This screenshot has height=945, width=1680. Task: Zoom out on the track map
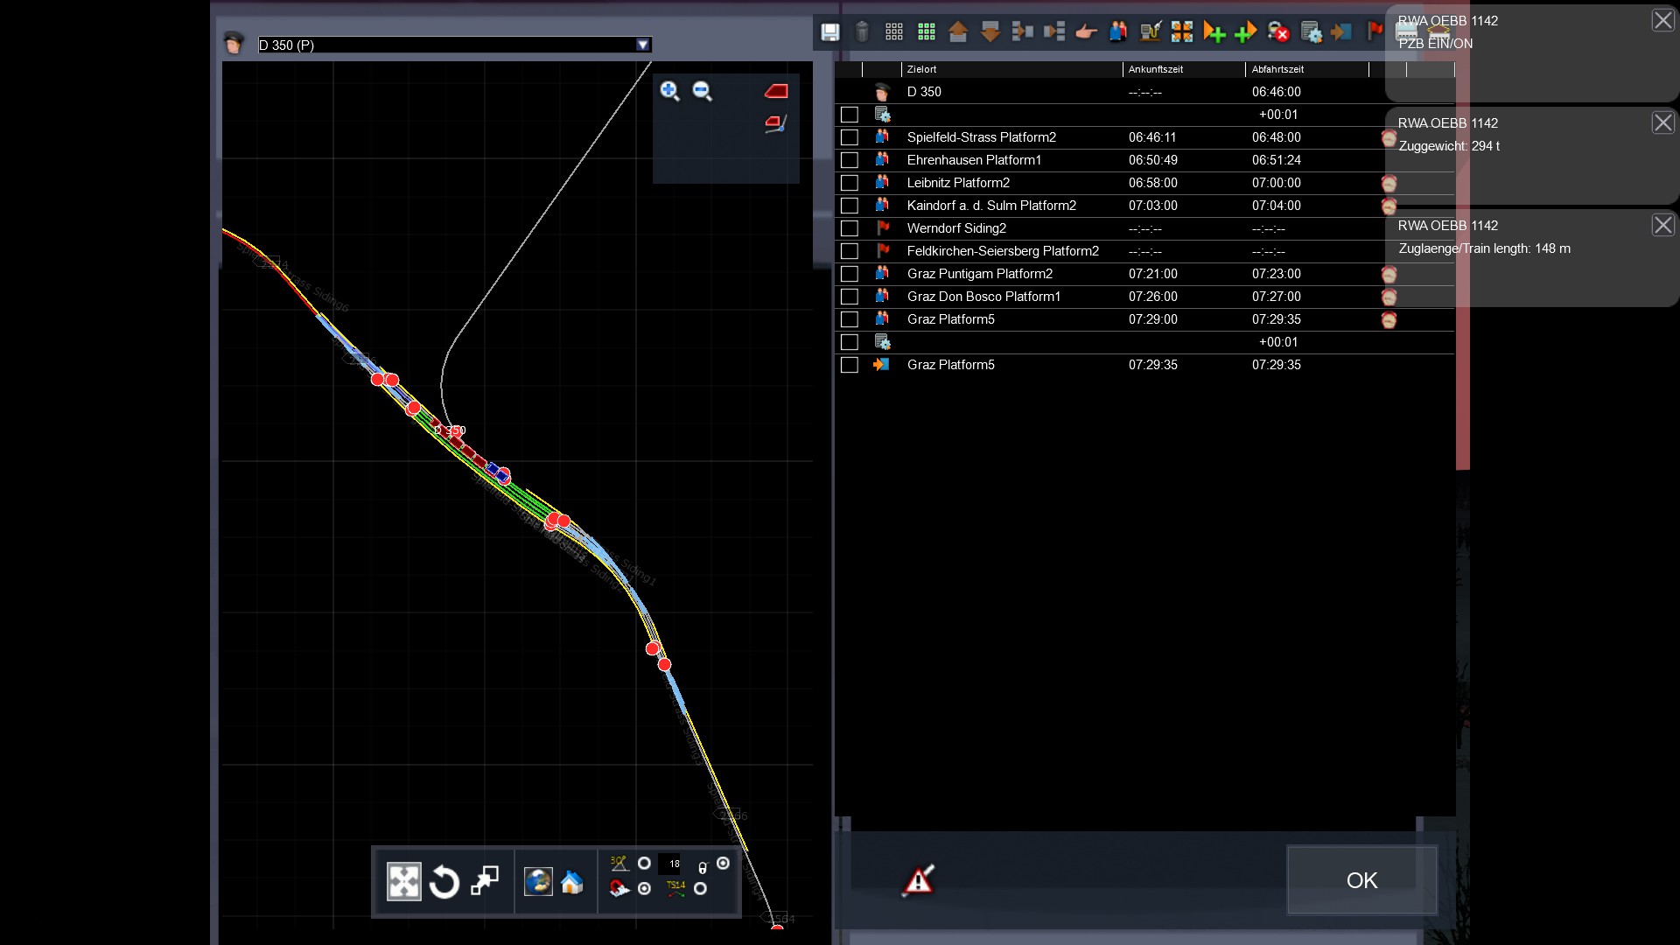click(x=703, y=91)
